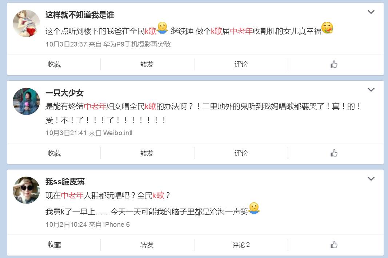Click 转发 on 一只大少女's post
Screen dimensions: 388x258
[x=147, y=153]
